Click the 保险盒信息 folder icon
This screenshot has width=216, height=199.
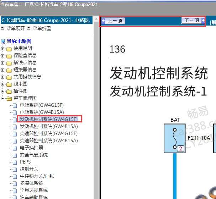(x=9, y=56)
